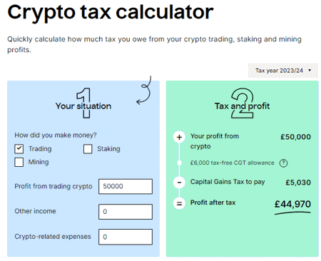Click the £44,970 profit after tax amount
Image resolution: width=321 pixels, height=261 pixels.
292,204
